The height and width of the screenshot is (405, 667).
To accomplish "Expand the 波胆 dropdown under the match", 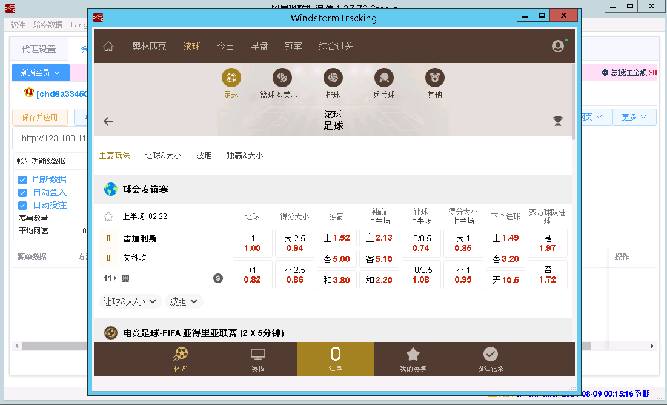I will pos(184,301).
